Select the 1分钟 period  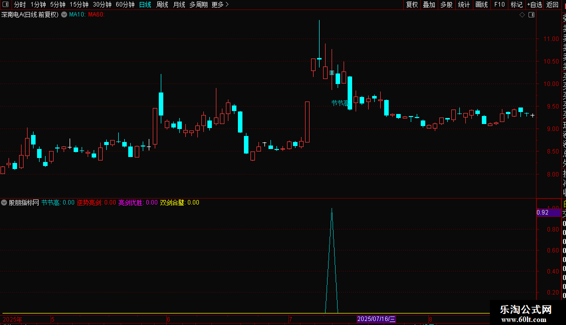click(x=38, y=4)
